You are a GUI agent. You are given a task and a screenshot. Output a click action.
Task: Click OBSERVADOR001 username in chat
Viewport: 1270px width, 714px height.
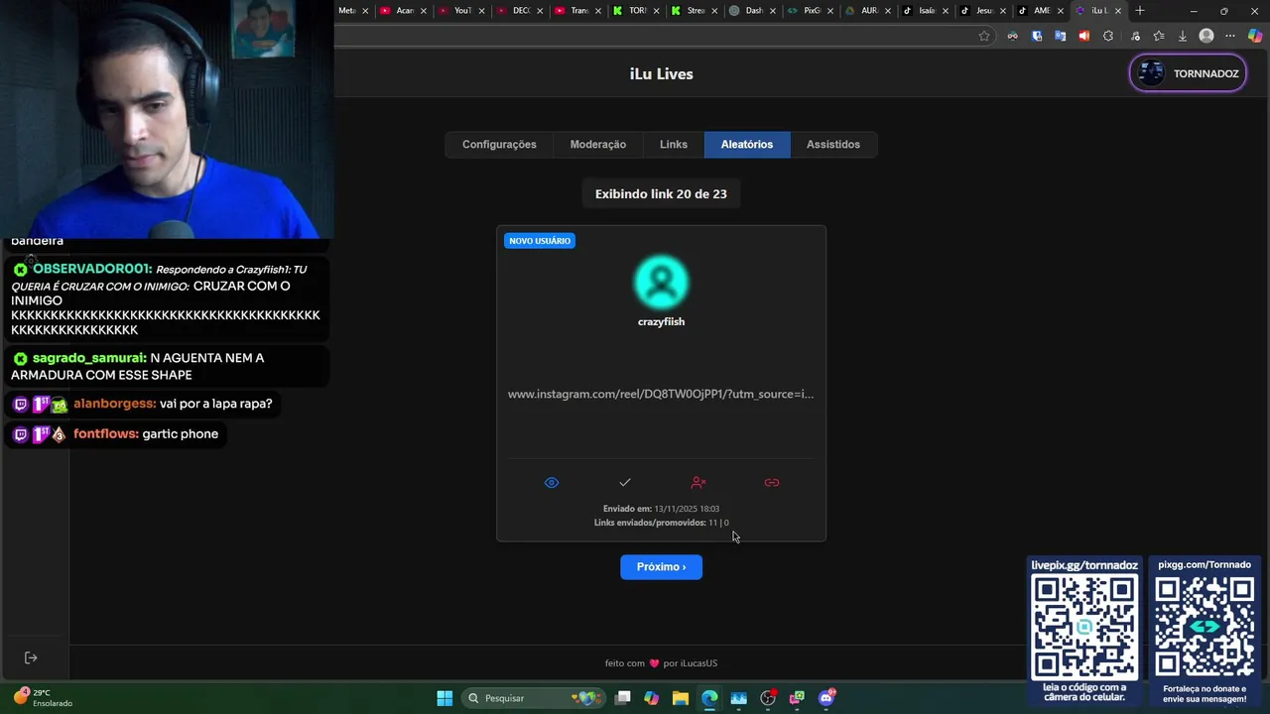coord(92,270)
